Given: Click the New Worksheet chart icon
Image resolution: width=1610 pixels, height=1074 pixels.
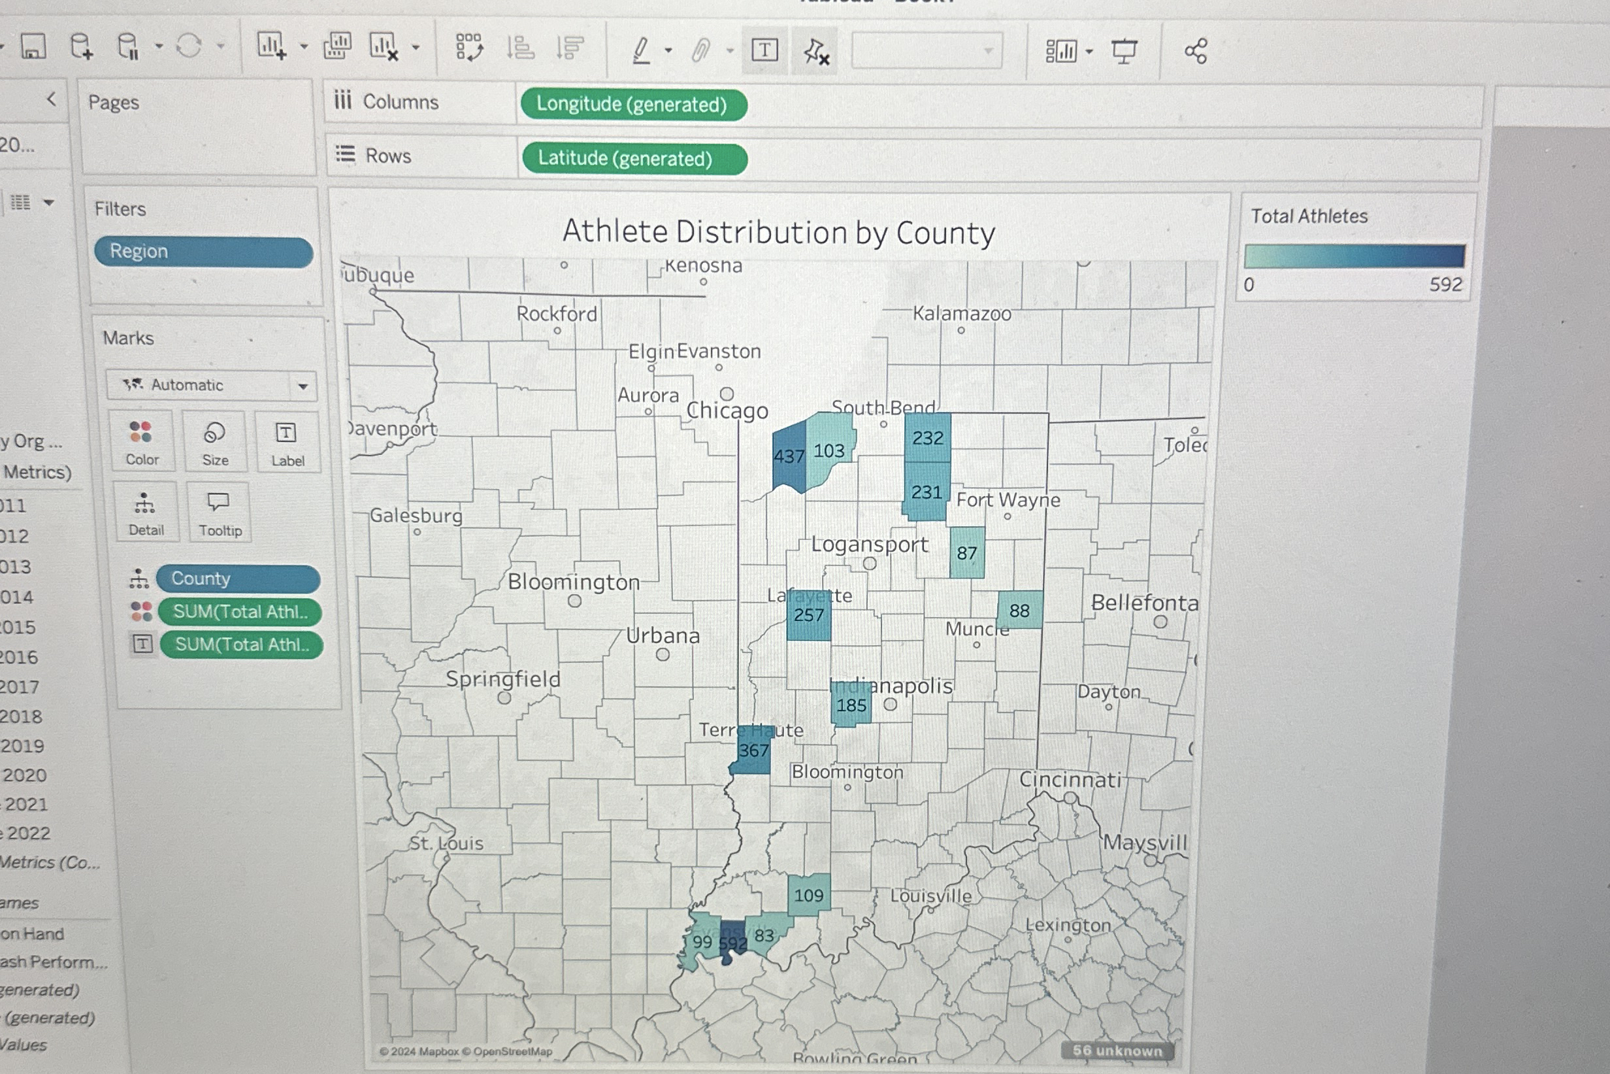Looking at the screenshot, I should tap(271, 46).
